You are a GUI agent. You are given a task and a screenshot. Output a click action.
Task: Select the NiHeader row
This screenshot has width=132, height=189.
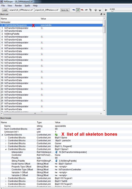click(51, 22)
